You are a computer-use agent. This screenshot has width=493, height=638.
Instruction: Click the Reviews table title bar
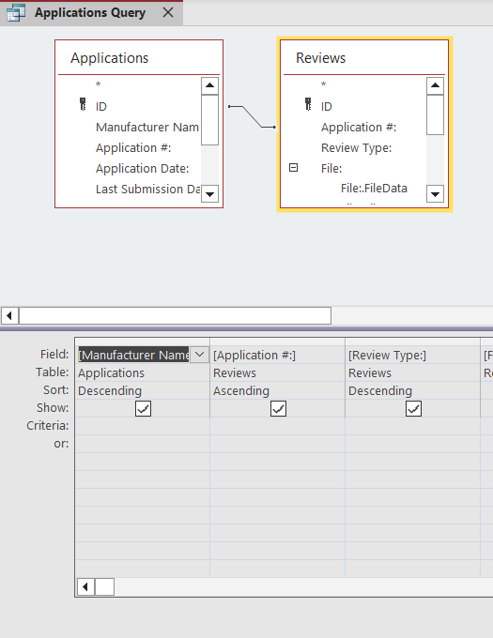pos(364,58)
